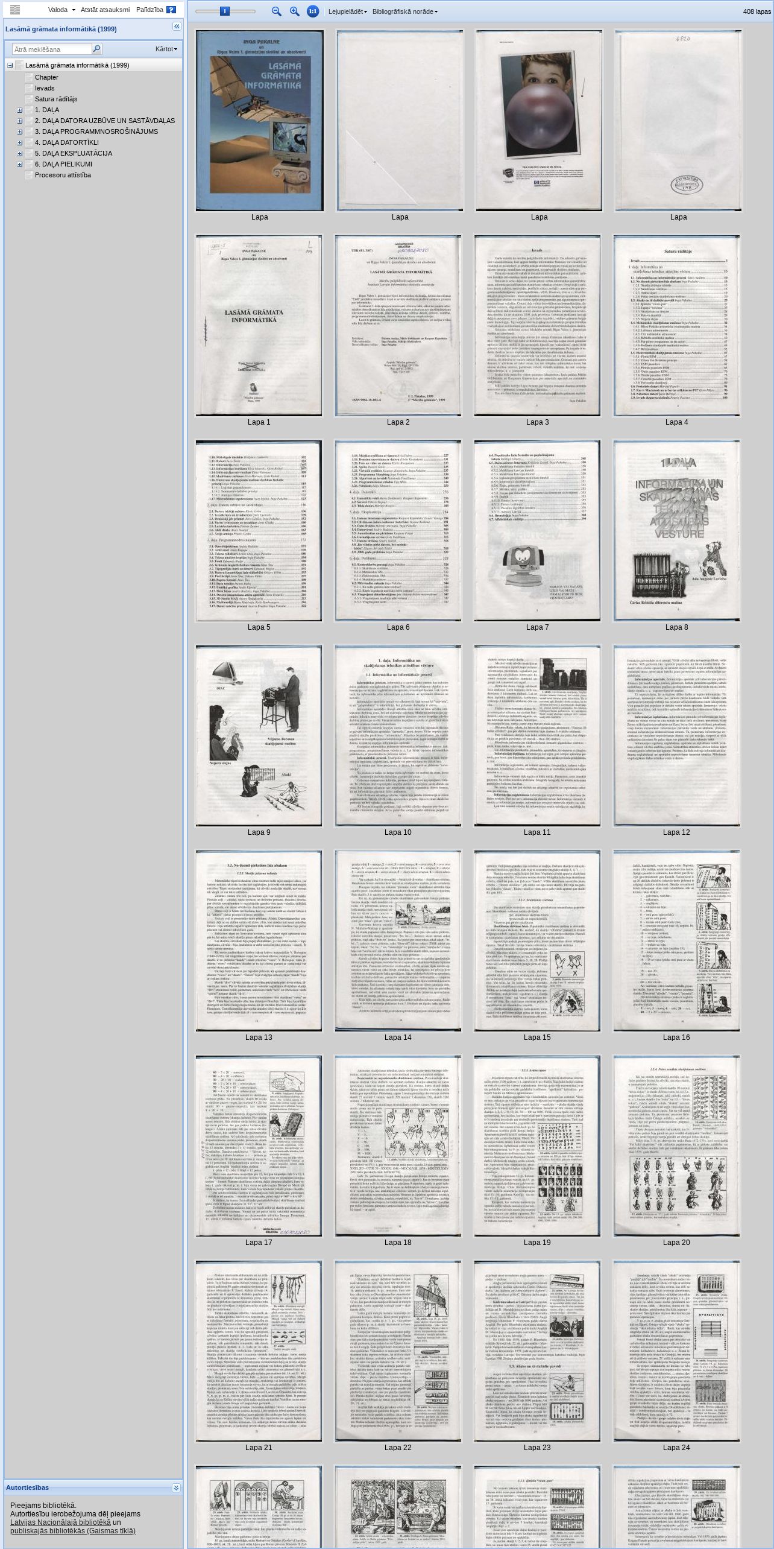This screenshot has width=774, height=1549.
Task: Select the Chapter tree item
Action: pos(46,77)
